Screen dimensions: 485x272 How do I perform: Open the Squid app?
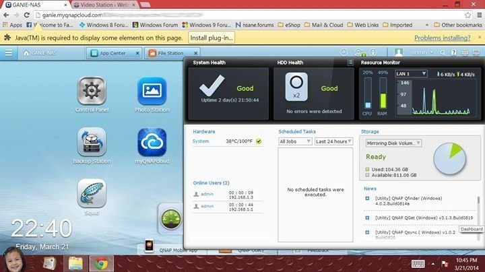[92, 193]
